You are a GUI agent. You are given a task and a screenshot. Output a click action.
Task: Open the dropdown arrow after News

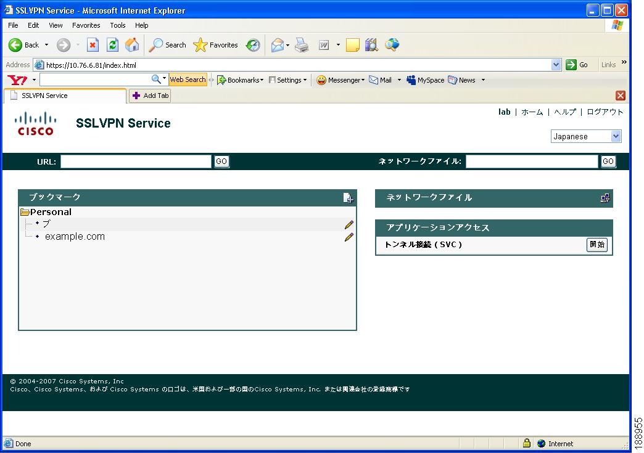pyautogui.click(x=483, y=80)
